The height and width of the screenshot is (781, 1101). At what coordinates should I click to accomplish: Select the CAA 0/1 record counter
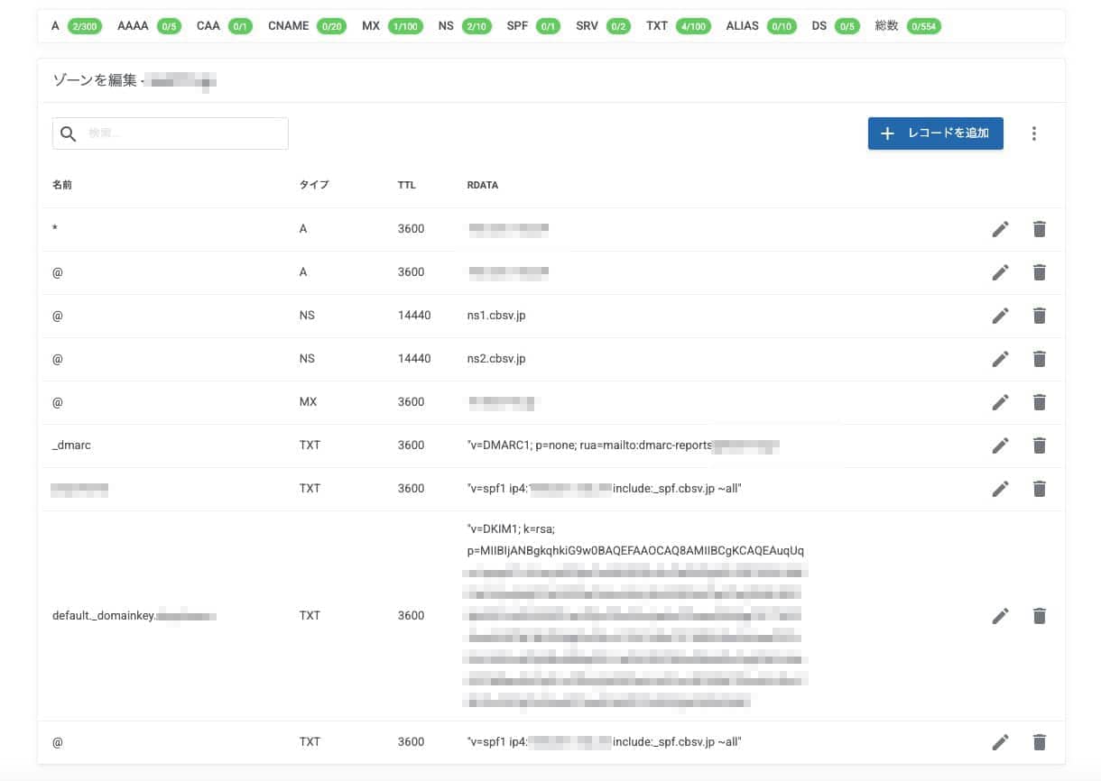point(224,26)
